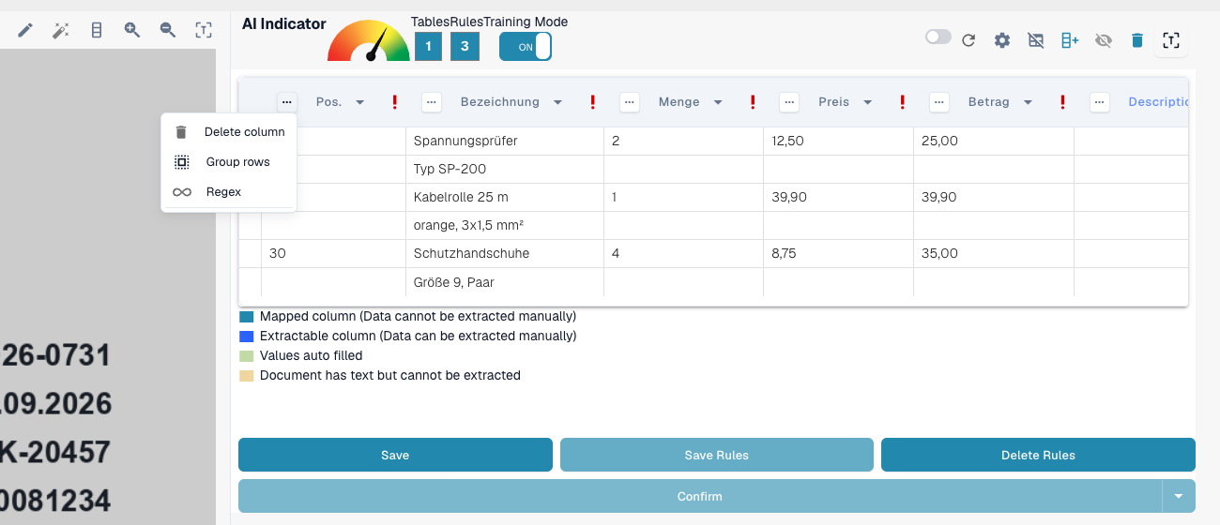Click the Extractable column blue swatch

(x=247, y=337)
